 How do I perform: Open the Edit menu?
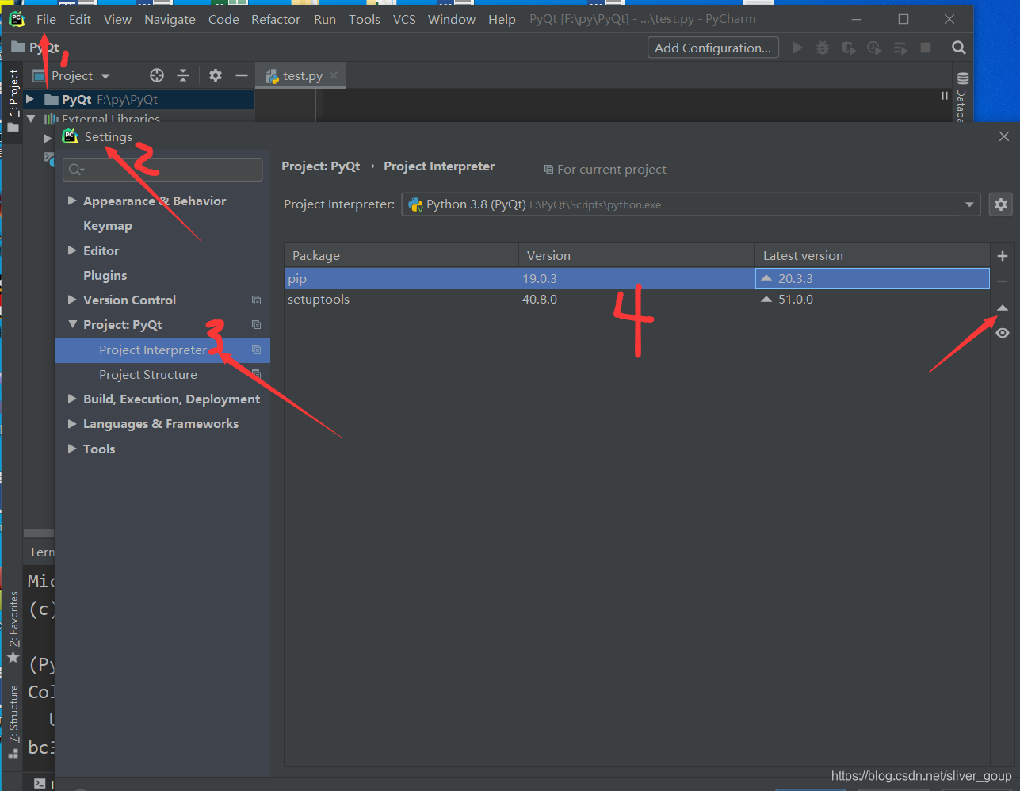point(79,19)
